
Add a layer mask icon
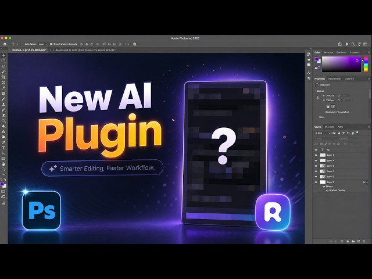pos(342,242)
